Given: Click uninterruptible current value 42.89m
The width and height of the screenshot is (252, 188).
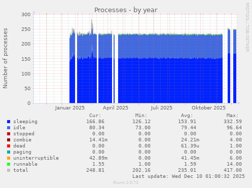Looking at the screenshot, I should (98, 158).
